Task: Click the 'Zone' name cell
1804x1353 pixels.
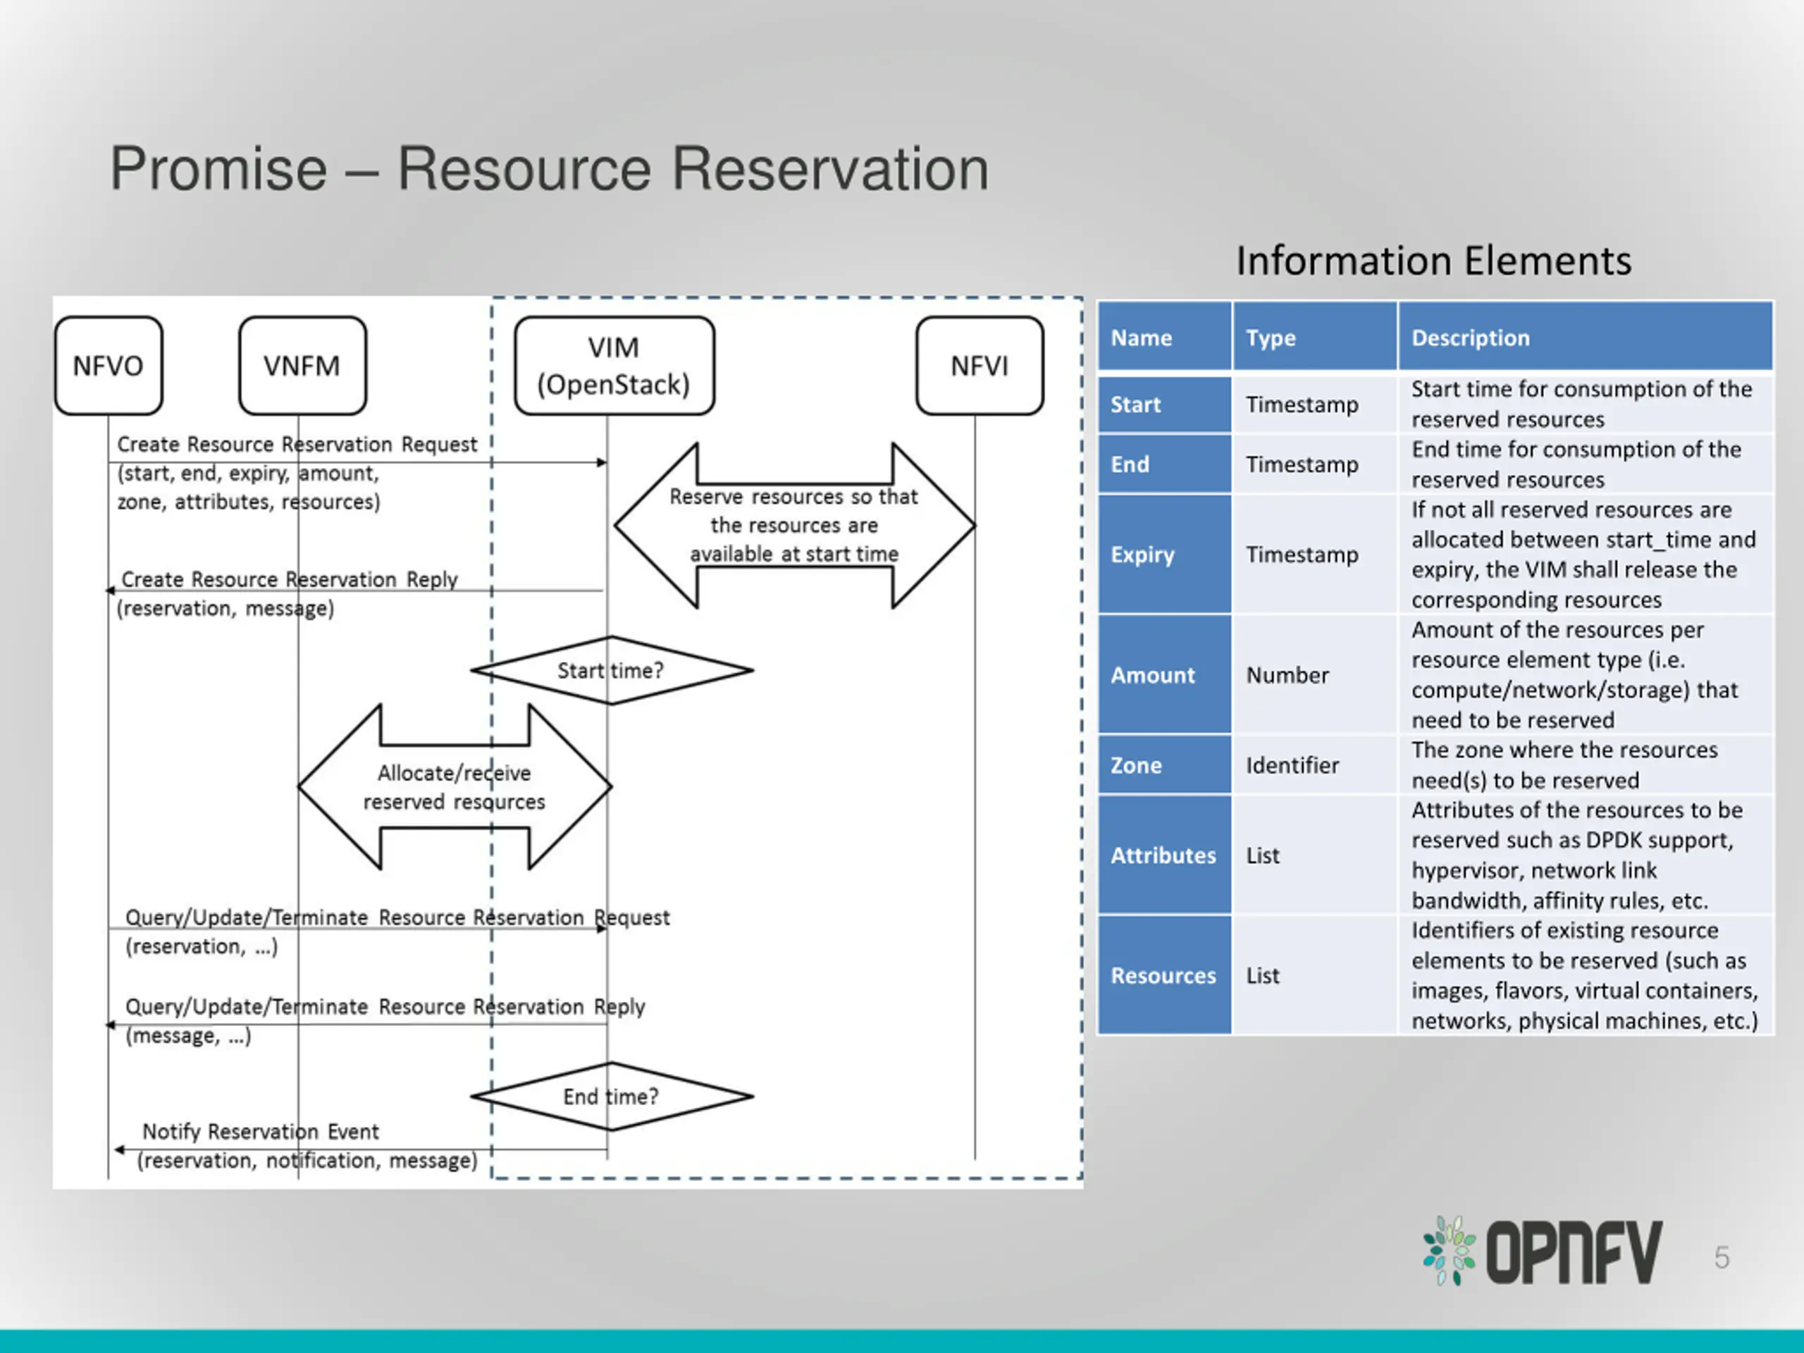Action: (1164, 765)
